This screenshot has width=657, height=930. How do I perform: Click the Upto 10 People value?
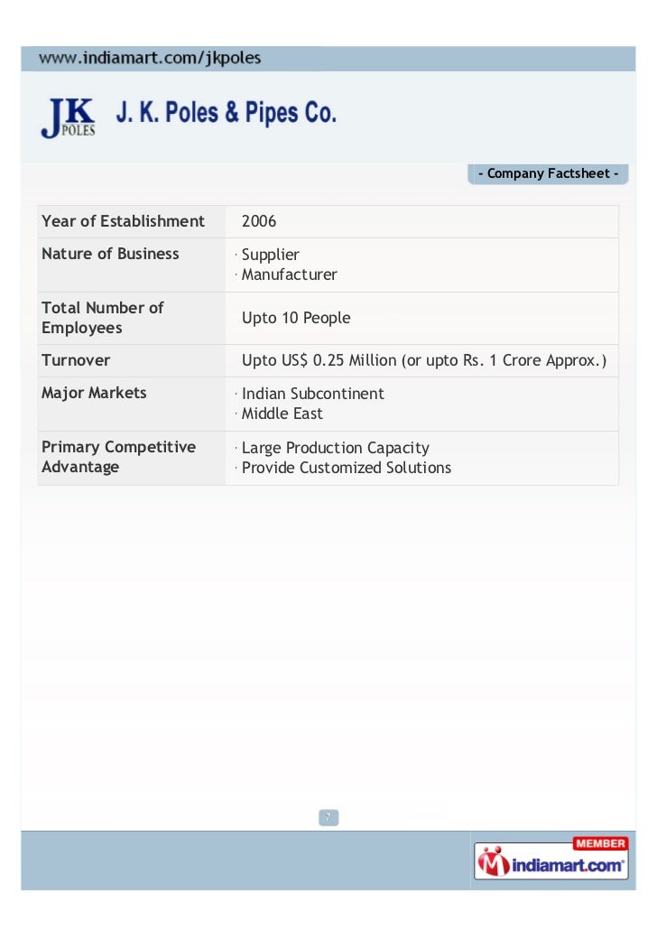pyautogui.click(x=296, y=319)
